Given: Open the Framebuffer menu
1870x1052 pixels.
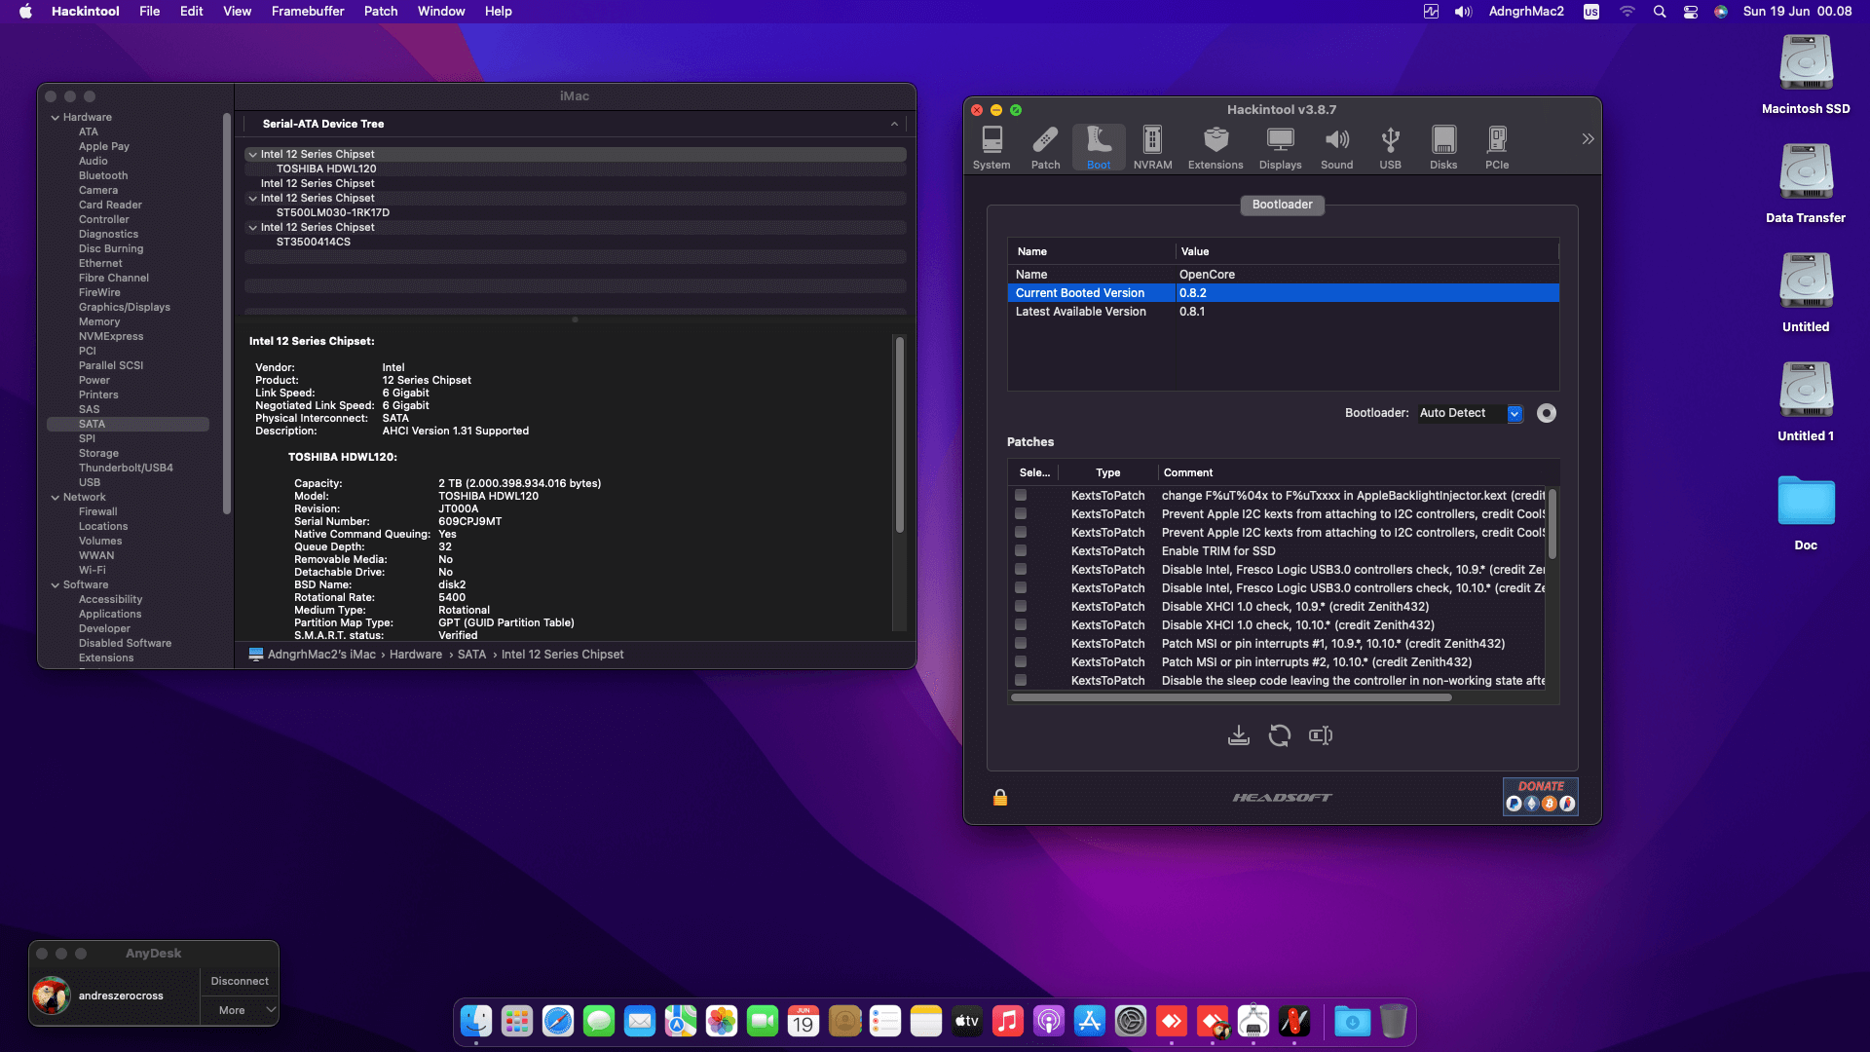Looking at the screenshot, I should (x=307, y=11).
